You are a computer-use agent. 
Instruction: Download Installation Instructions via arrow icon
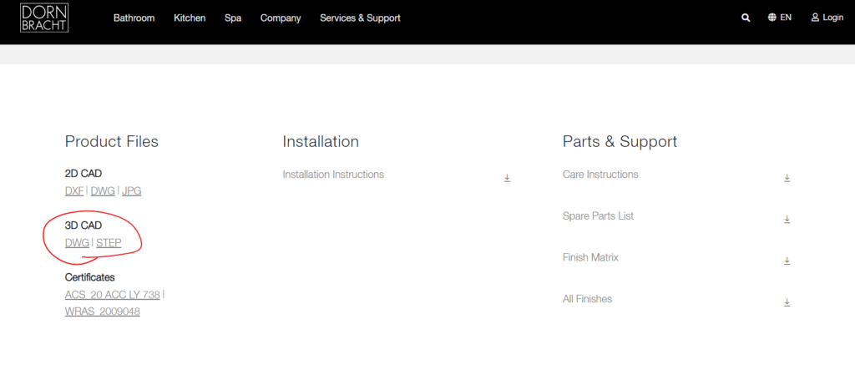tap(507, 178)
